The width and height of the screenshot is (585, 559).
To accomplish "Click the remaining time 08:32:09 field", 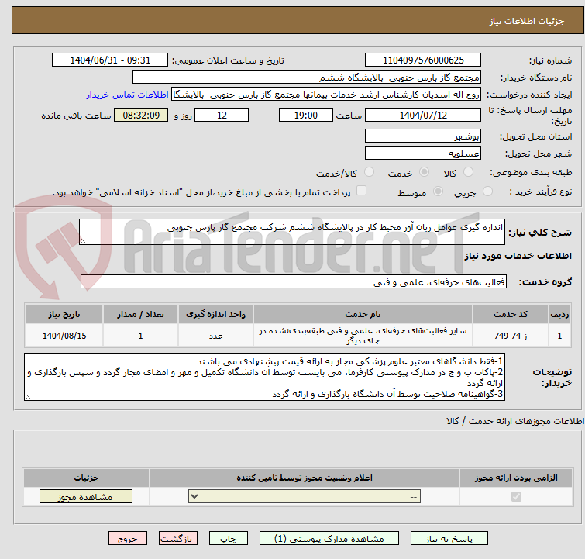I will 141,115.
